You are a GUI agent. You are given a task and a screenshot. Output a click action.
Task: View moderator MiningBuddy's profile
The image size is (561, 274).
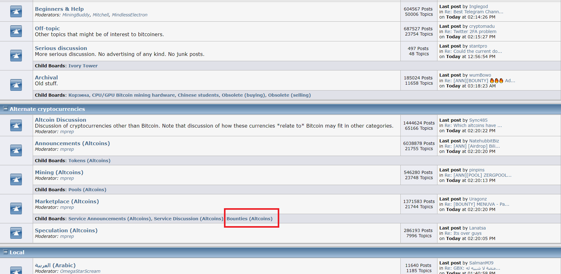click(76, 15)
